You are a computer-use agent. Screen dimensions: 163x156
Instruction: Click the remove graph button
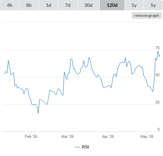click(146, 15)
